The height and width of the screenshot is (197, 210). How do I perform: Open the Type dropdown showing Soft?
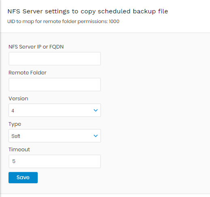55,136
